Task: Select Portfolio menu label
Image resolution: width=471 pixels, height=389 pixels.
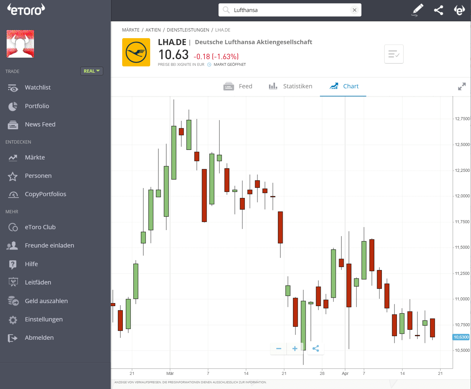Action: coord(37,106)
